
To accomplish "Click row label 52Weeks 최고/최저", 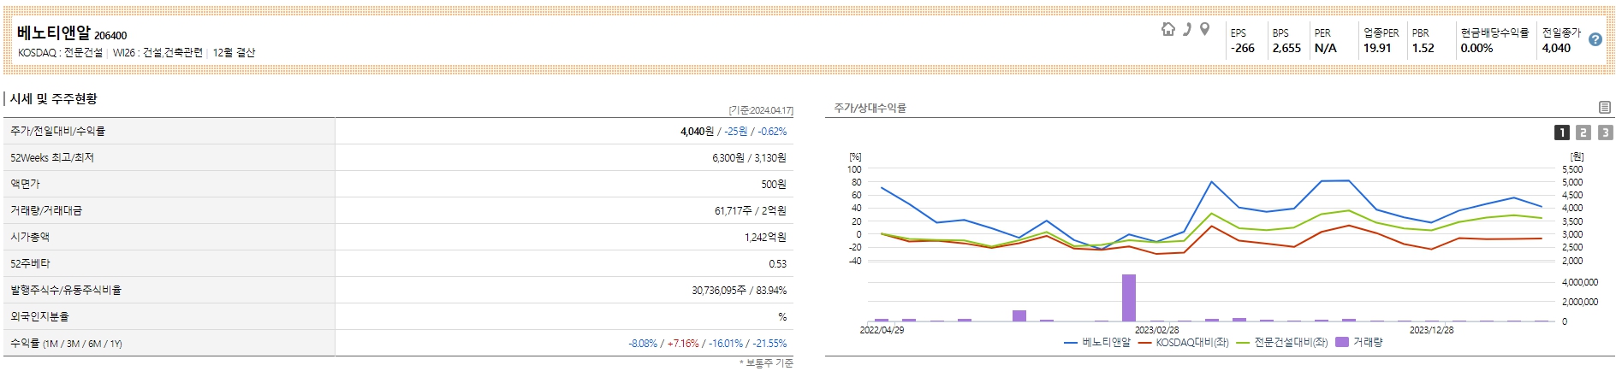I will [52, 158].
